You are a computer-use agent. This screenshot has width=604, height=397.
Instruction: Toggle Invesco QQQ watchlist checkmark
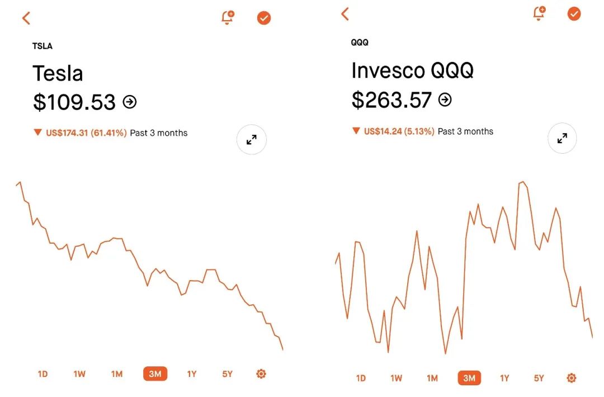574,14
